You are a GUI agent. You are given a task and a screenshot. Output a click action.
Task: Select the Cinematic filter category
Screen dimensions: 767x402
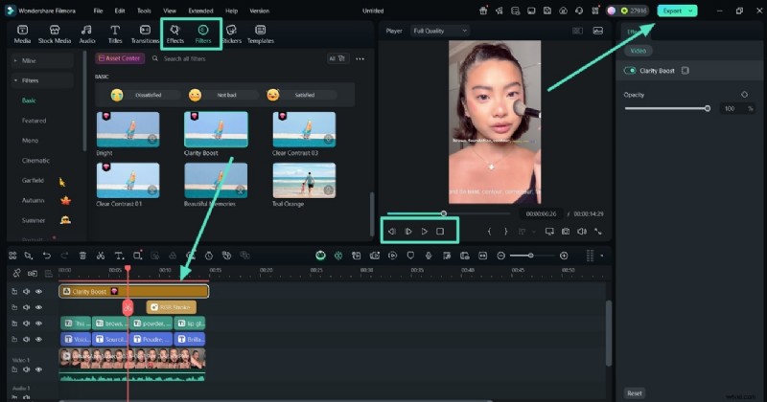point(35,160)
